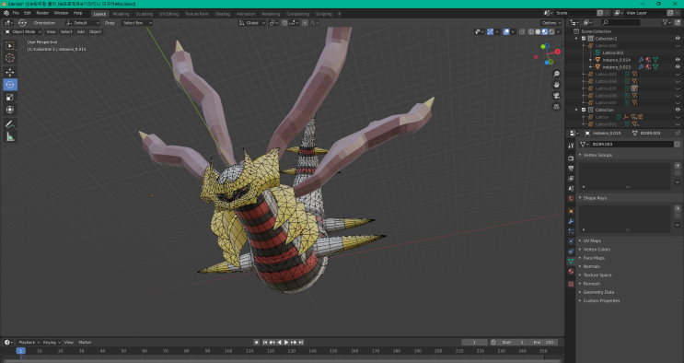Open the Tool properties tab icon
The width and height of the screenshot is (684, 363).
point(571,146)
